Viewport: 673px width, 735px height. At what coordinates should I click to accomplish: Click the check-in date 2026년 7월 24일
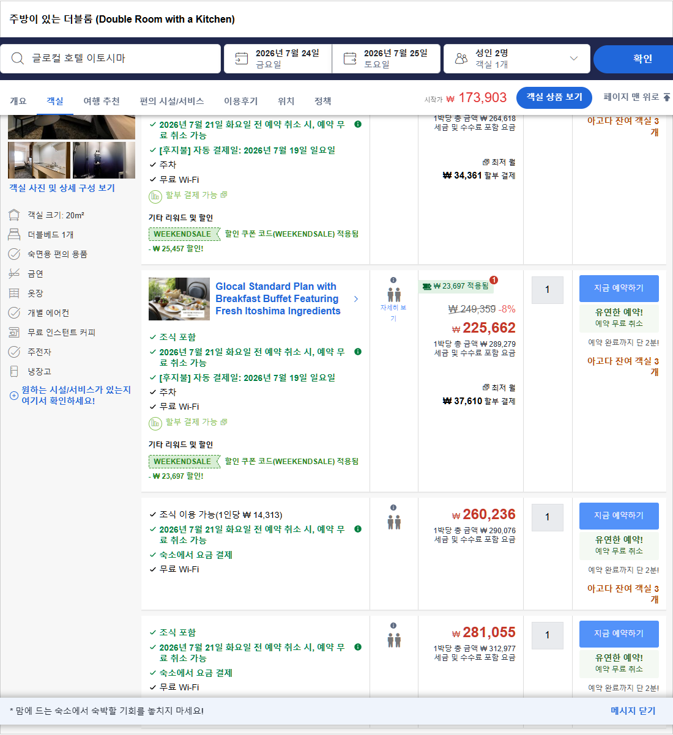pyautogui.click(x=288, y=53)
